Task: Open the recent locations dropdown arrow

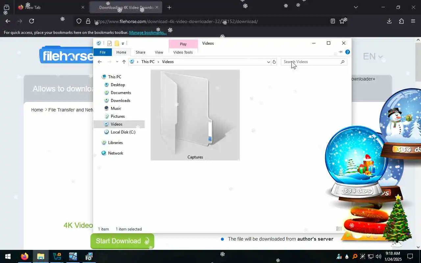Action: pos(117,62)
